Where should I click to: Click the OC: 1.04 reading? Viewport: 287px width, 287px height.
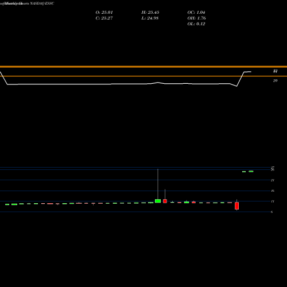click(196, 13)
